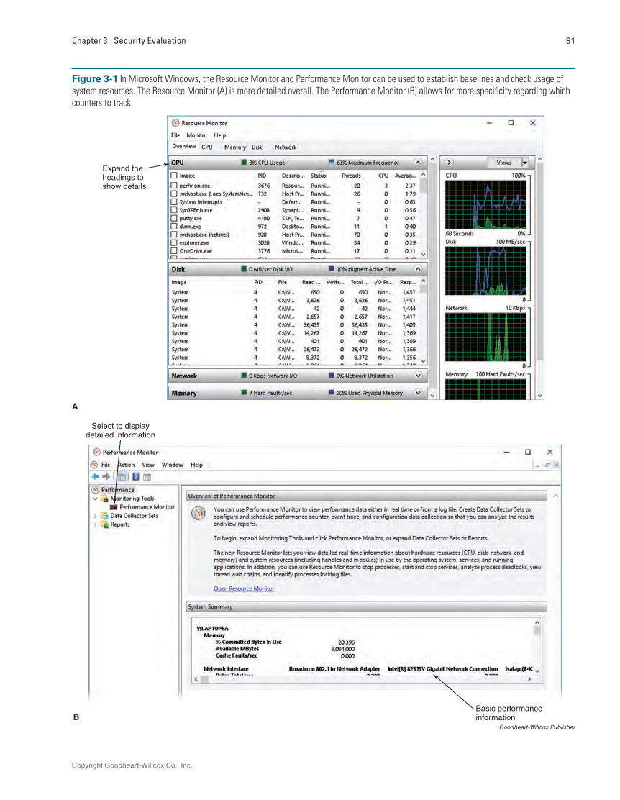Open the Action menu in Performance Monitor

tap(126, 465)
